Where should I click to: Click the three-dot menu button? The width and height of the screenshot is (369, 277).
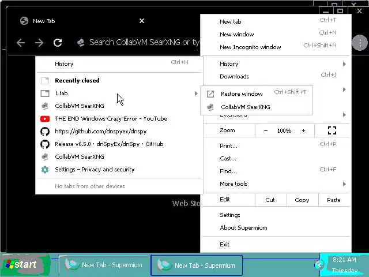click(360, 43)
